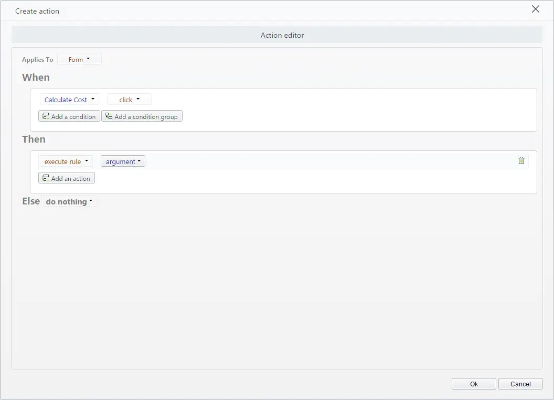This screenshot has height=400, width=554.
Task: Add a condition group to When
Action: tap(142, 116)
